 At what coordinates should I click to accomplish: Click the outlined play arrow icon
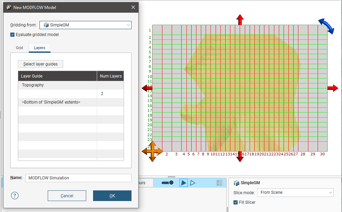193,182
